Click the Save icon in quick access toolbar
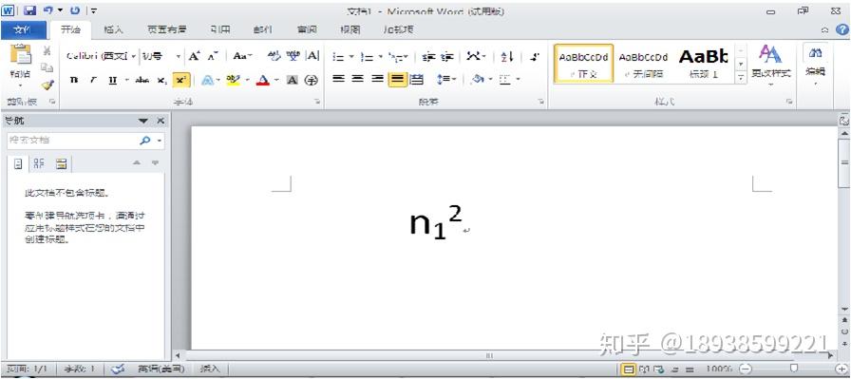The width and height of the screenshot is (851, 379). 30,10
